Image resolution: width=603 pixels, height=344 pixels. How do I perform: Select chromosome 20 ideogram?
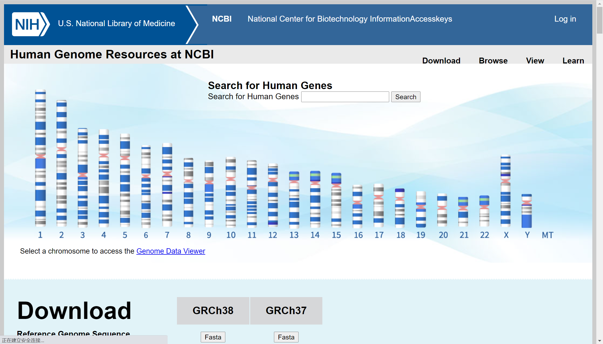point(442,210)
